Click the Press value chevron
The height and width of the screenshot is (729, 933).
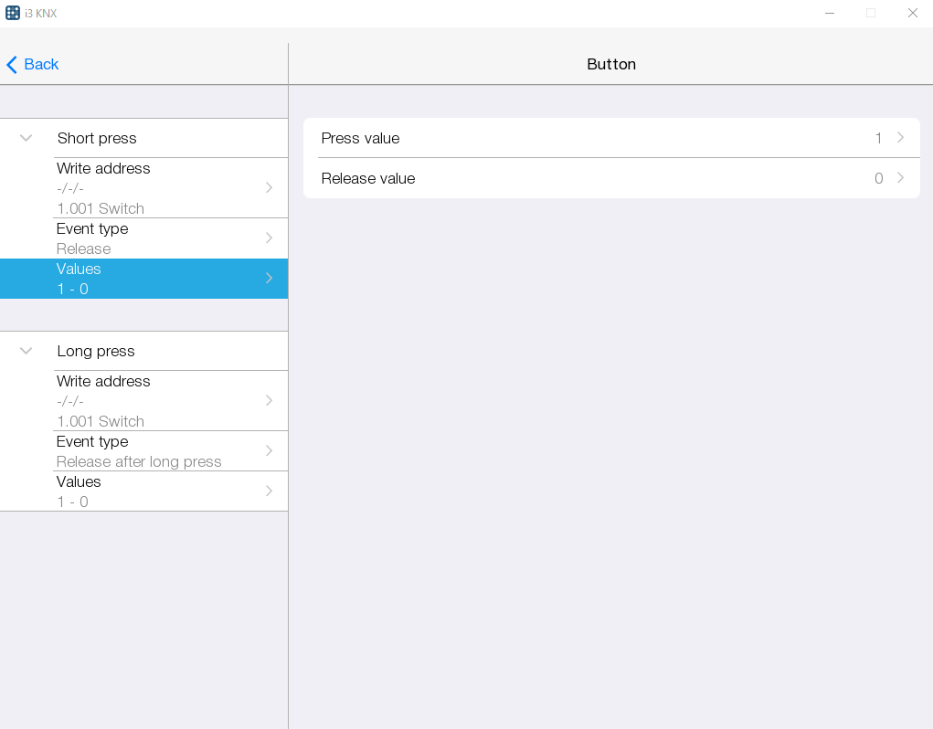(x=900, y=138)
